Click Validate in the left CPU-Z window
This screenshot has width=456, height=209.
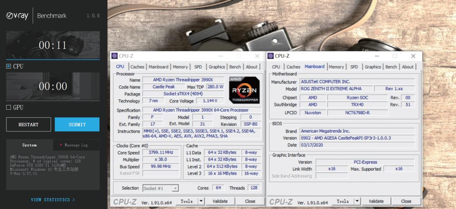click(x=220, y=201)
